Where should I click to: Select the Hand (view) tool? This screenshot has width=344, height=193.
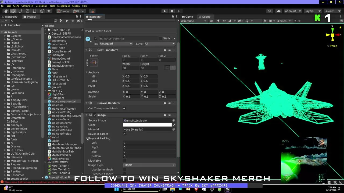[x=6, y=11]
